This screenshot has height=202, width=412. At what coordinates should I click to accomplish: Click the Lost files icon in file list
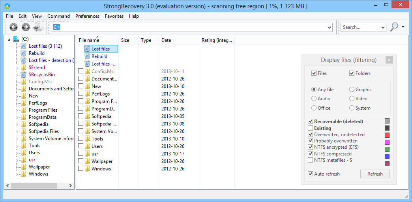point(88,49)
